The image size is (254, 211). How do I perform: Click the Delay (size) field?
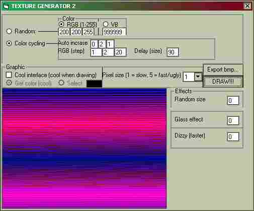click(x=173, y=52)
